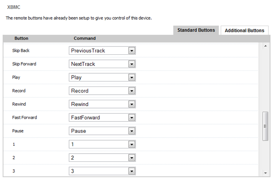Click the vertical scrollbar thumb
Image resolution: width=272 pixels, height=184 pixels.
[x=265, y=126]
